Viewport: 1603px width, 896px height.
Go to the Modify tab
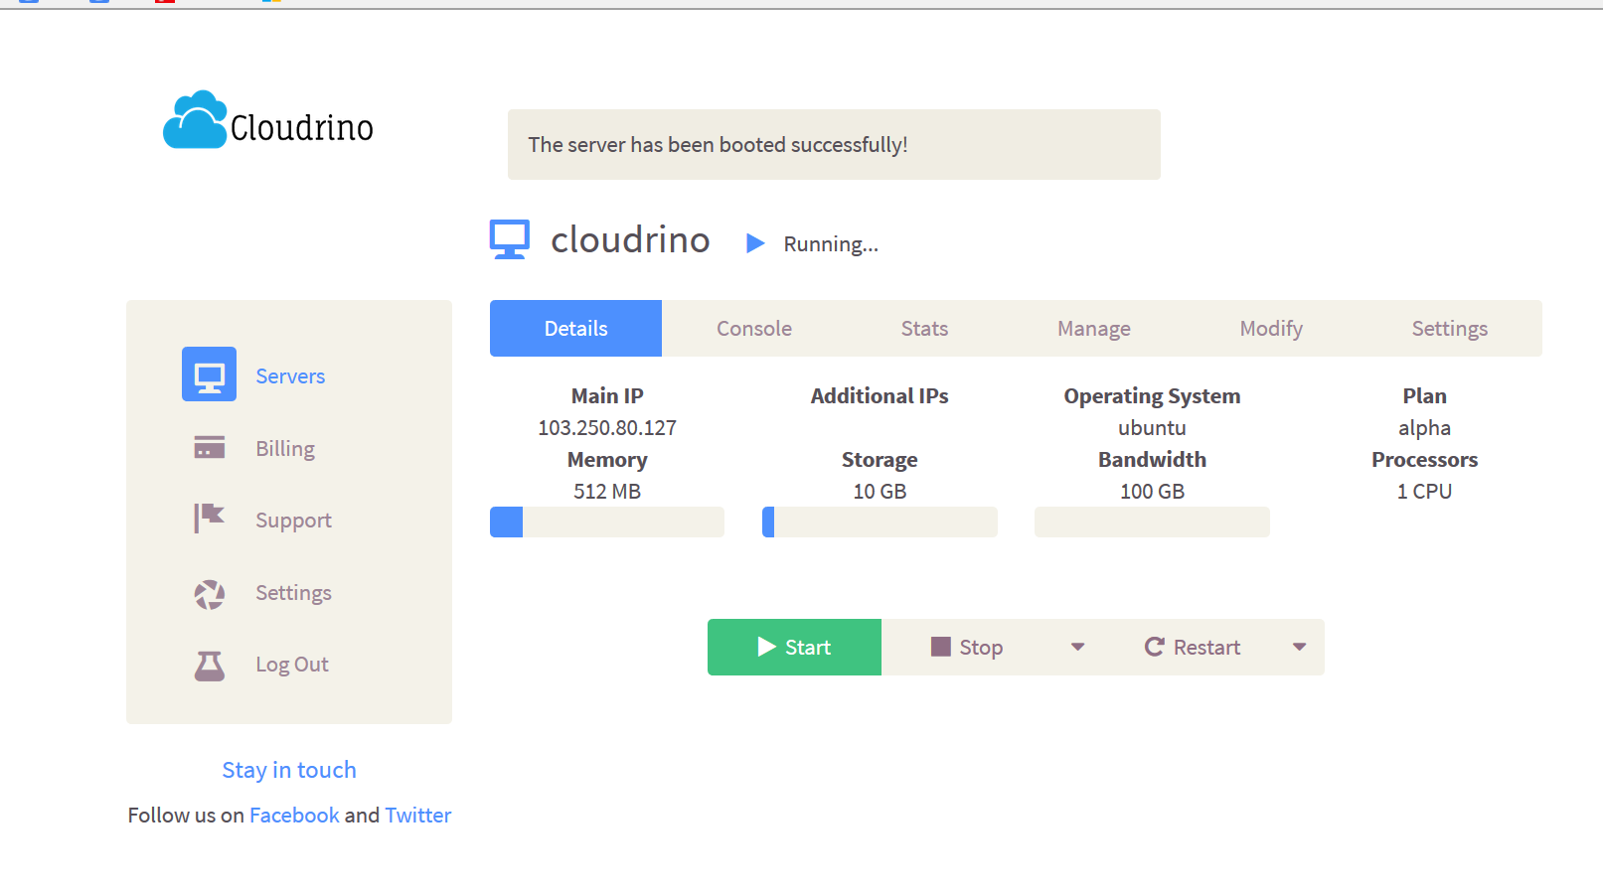1270,329
